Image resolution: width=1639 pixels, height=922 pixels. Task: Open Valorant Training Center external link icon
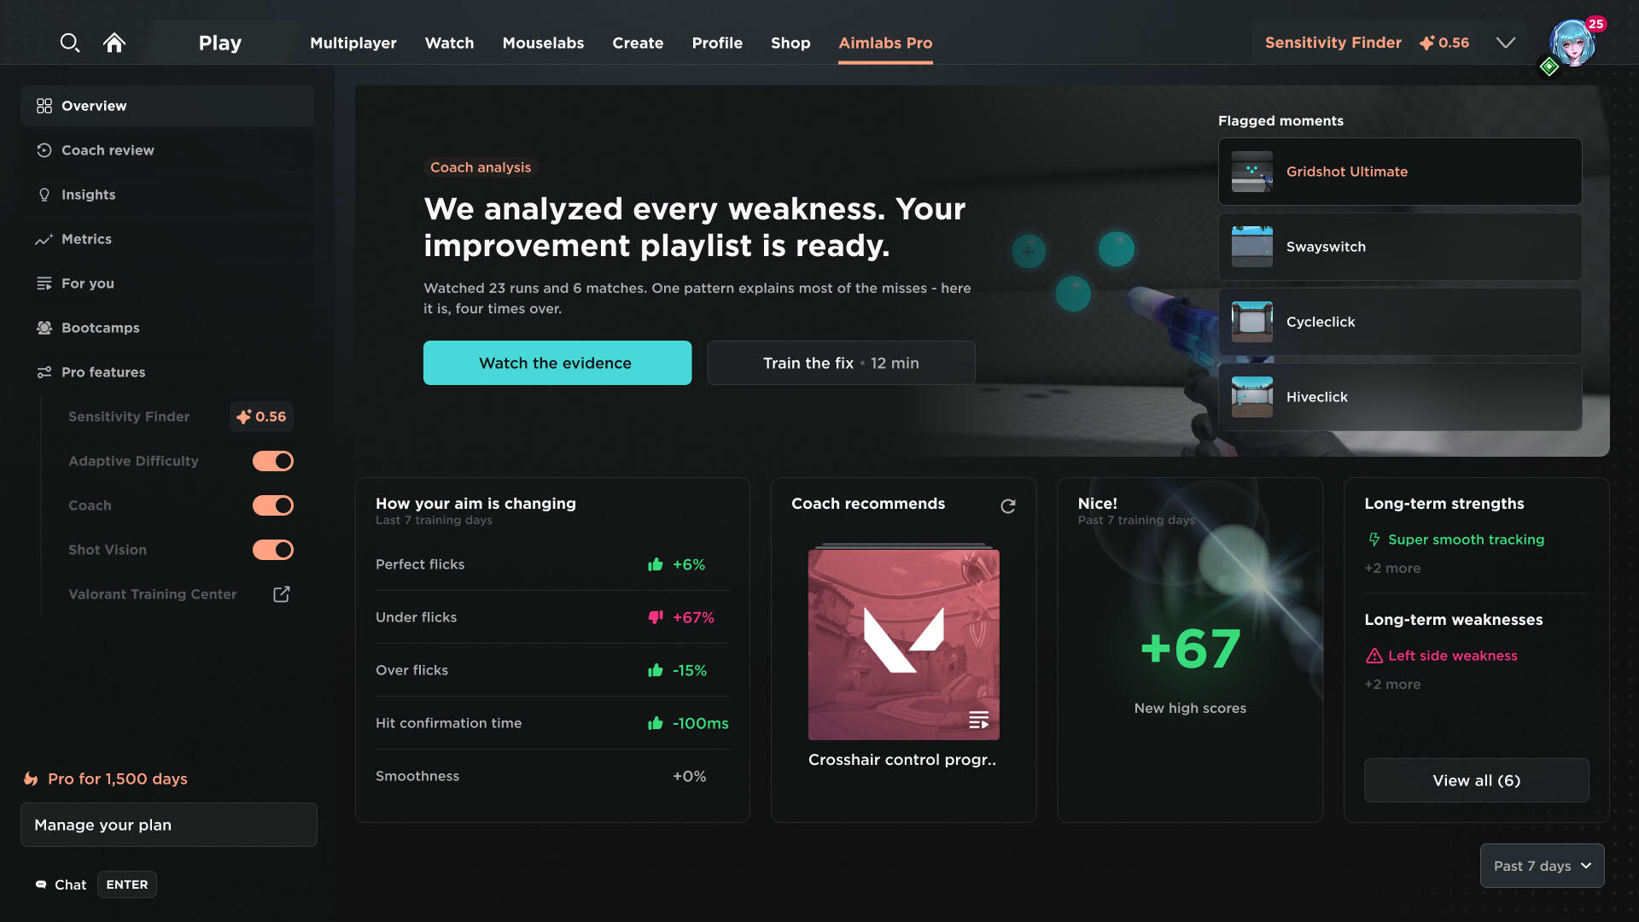pos(281,594)
